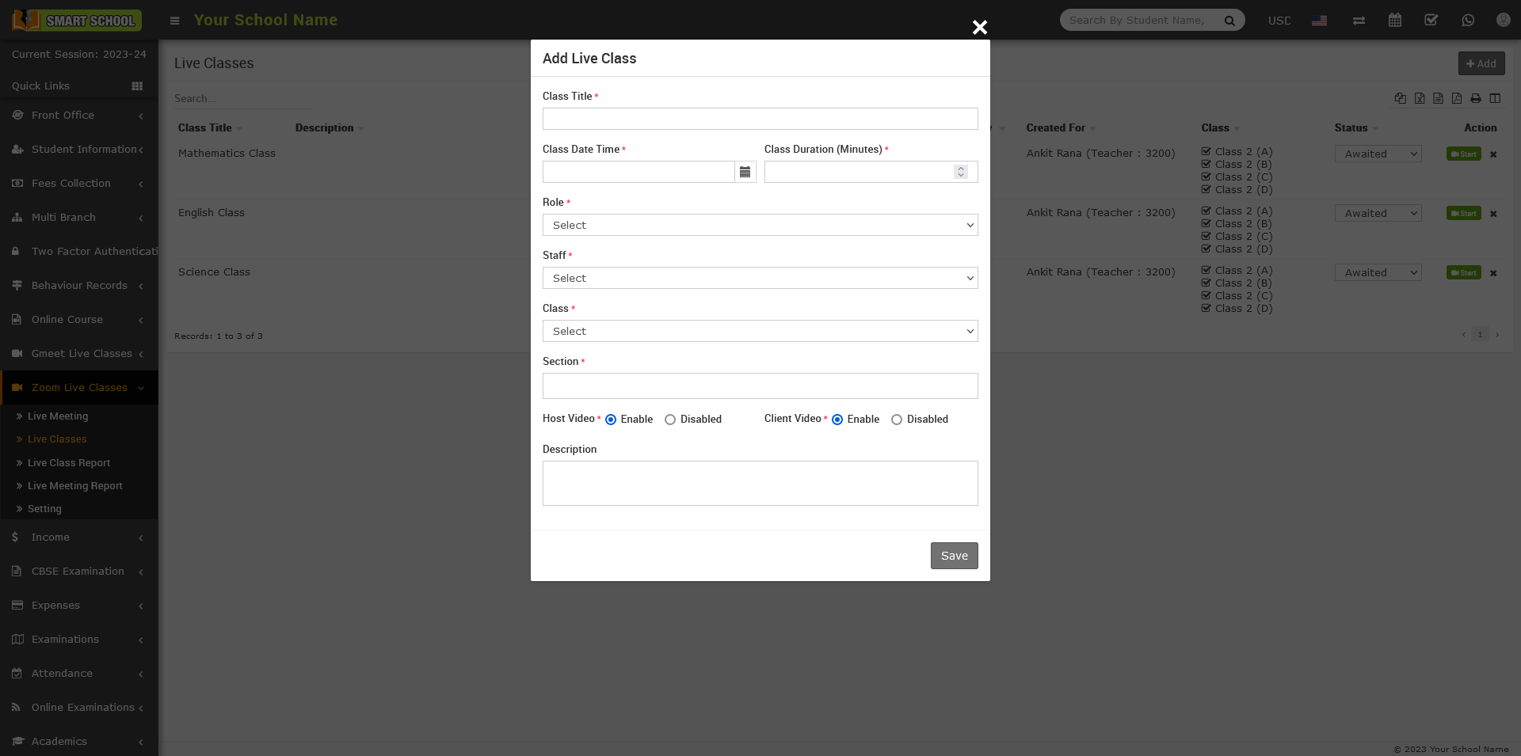This screenshot has height=756, width=1521.
Task: Open the calendar picker for Class Date Time
Action: pyautogui.click(x=745, y=172)
